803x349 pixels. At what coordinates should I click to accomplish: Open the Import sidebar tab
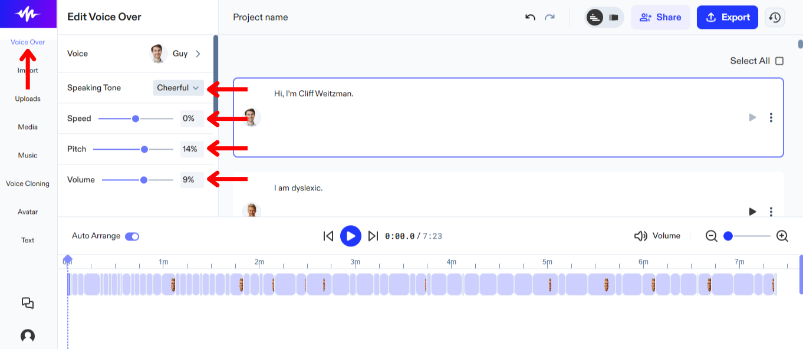coord(28,70)
